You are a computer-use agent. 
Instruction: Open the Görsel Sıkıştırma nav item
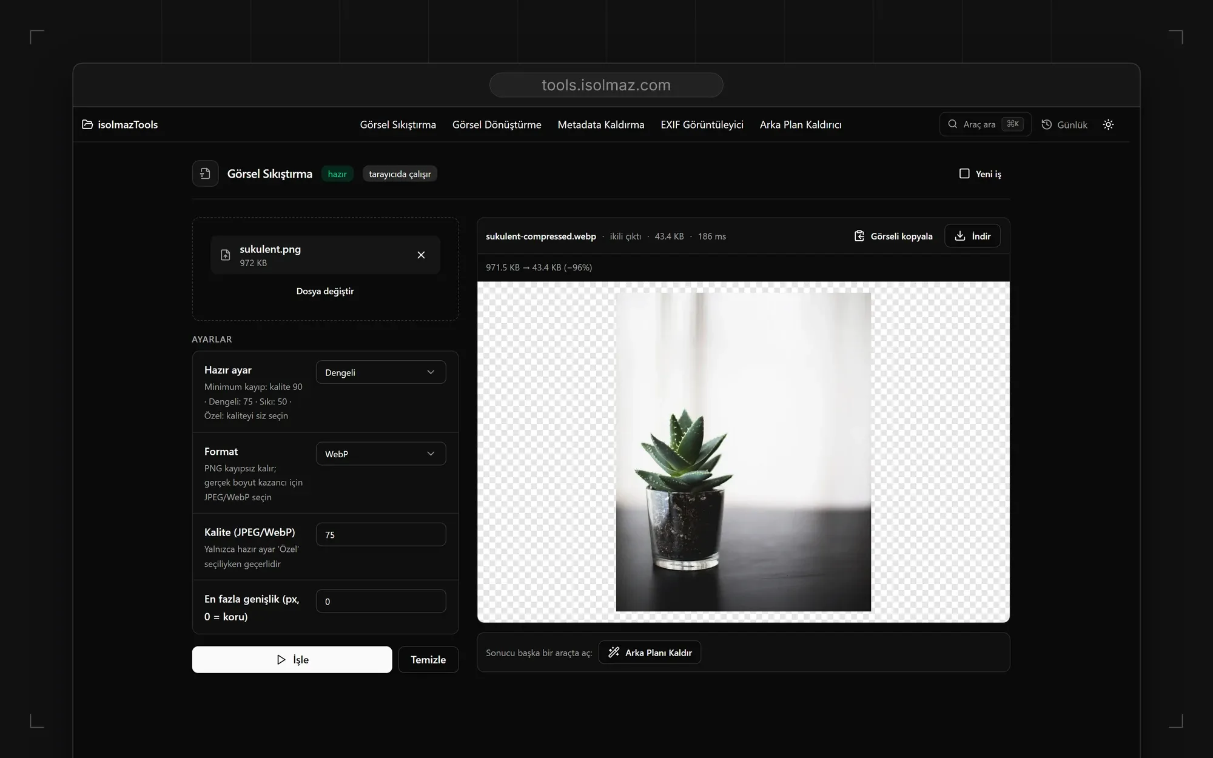(x=398, y=124)
